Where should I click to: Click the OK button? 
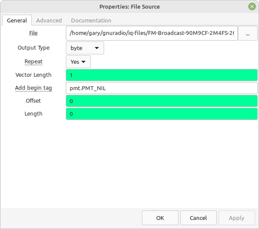tap(160, 218)
